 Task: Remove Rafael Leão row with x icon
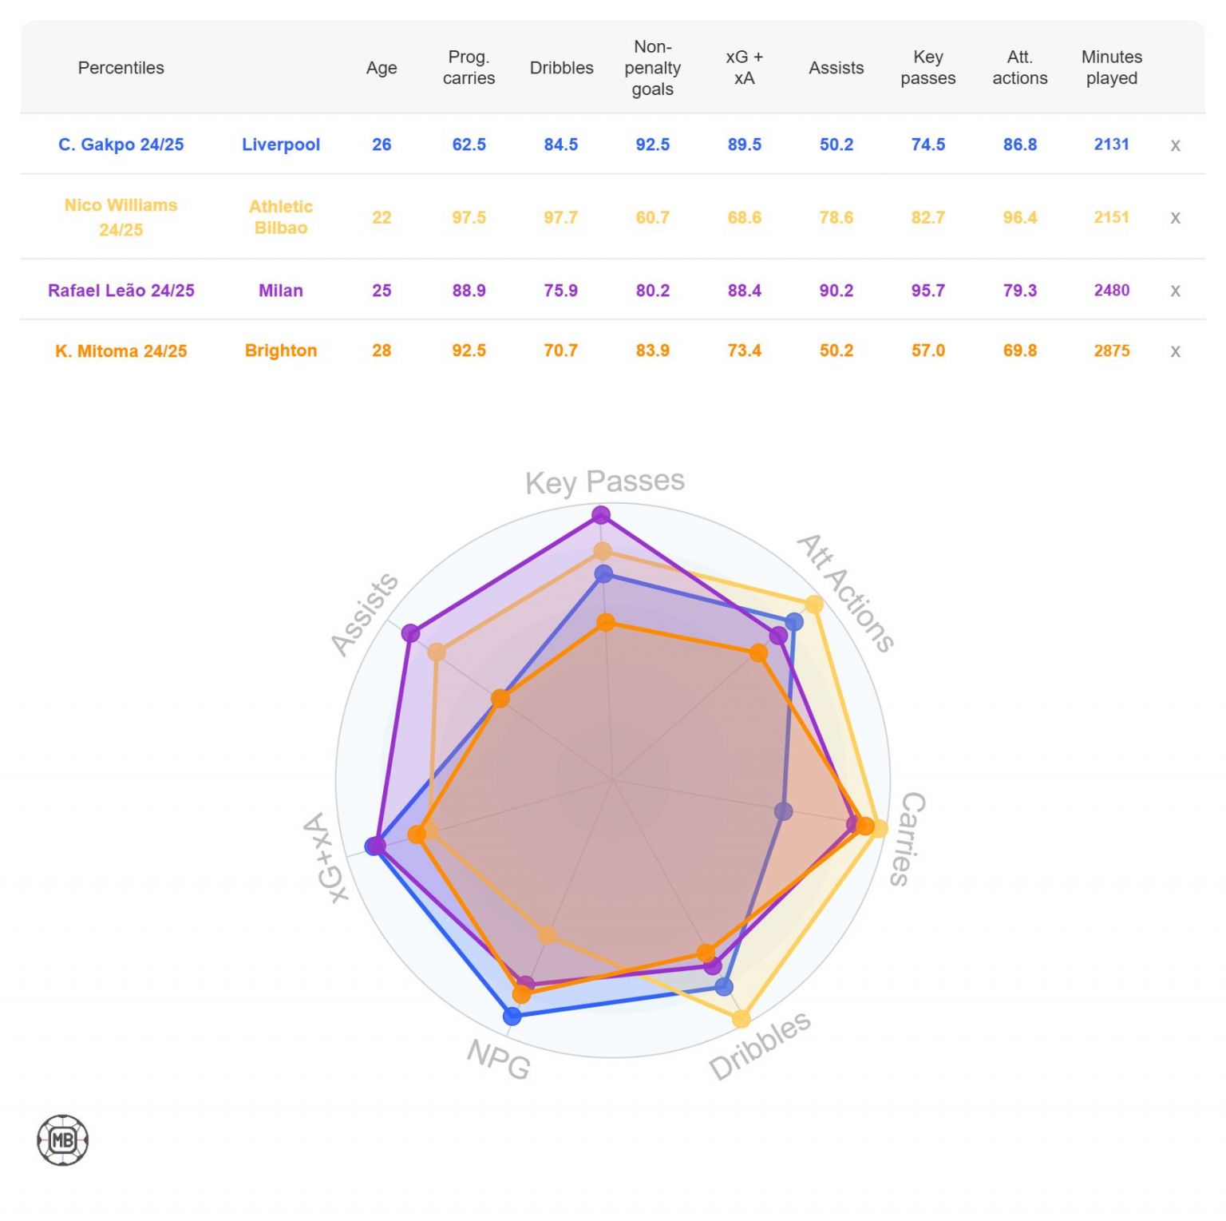tap(1175, 291)
